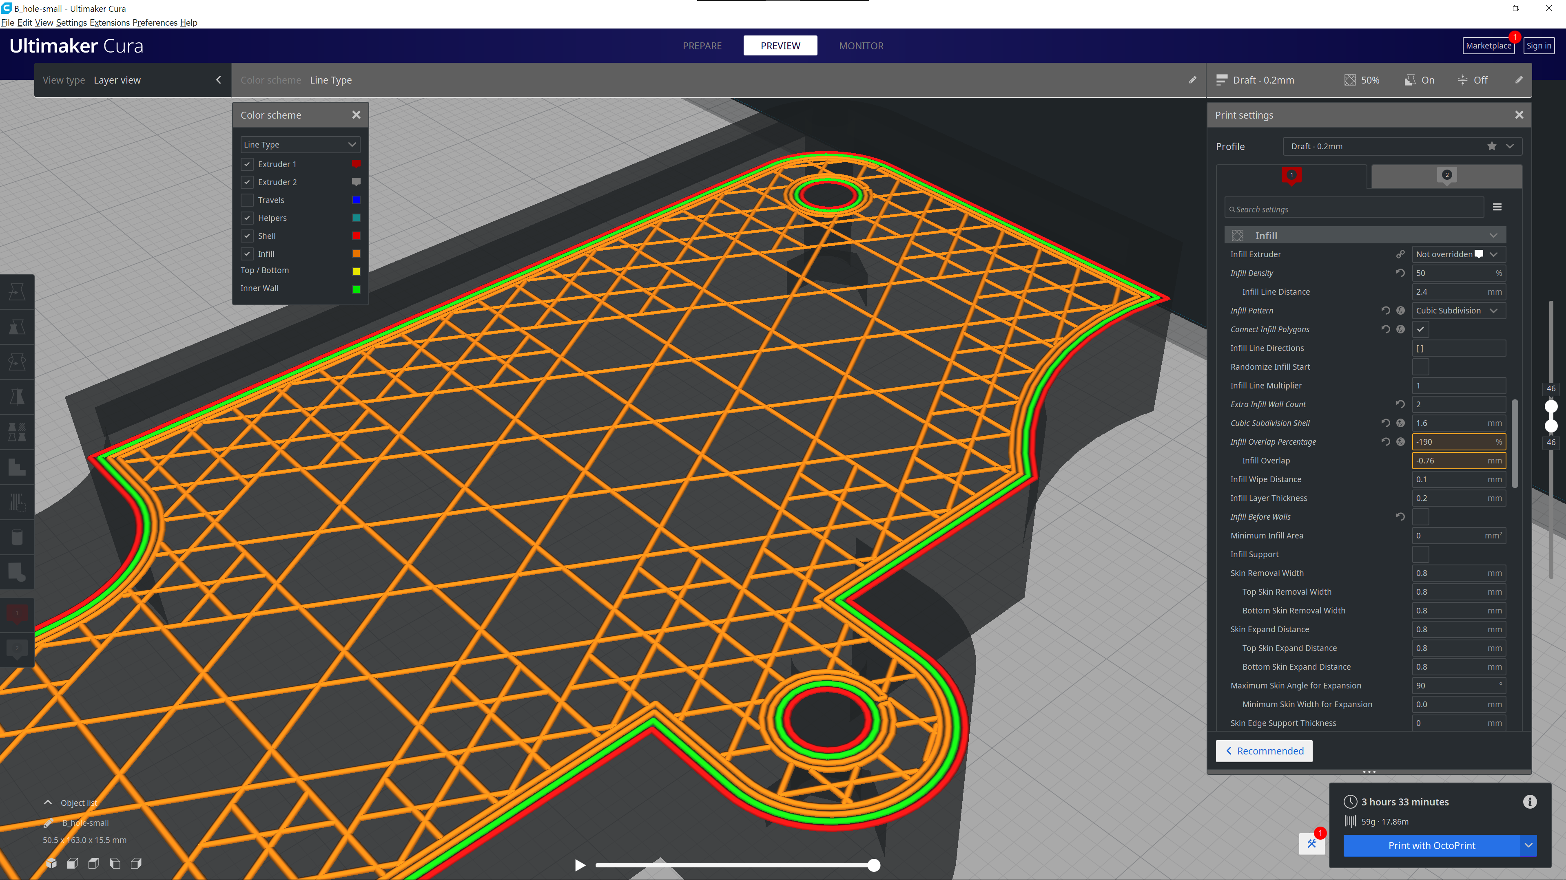1566x880 pixels.
Task: Click the fx icon beside Infill Overlap Percentage
Action: tap(1401, 442)
